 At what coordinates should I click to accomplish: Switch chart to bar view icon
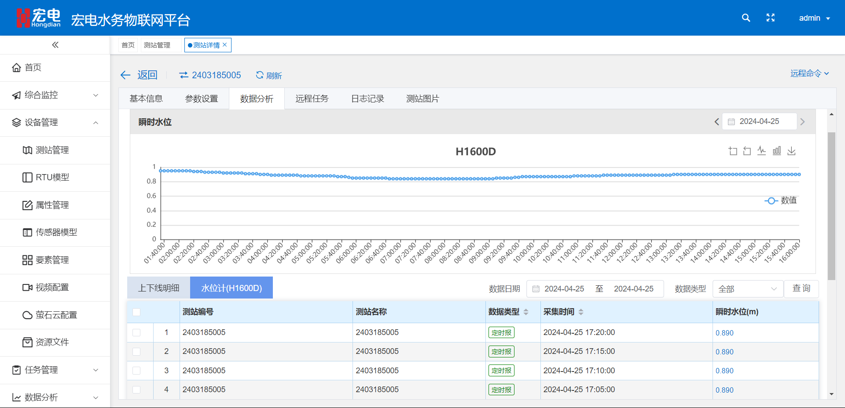[x=777, y=151]
